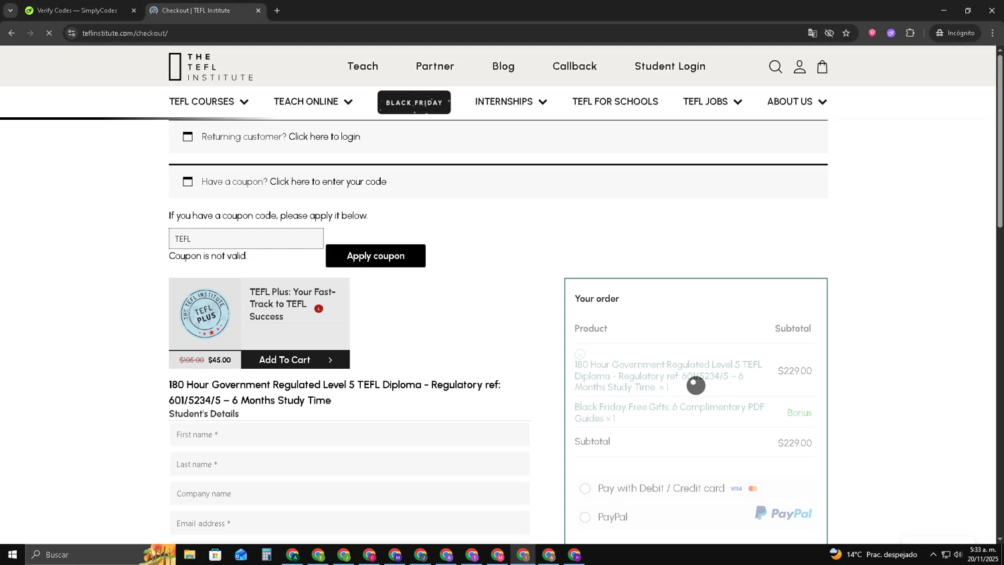Click the BLACK FRIDAY banner button
The height and width of the screenshot is (565, 1004).
(414, 102)
